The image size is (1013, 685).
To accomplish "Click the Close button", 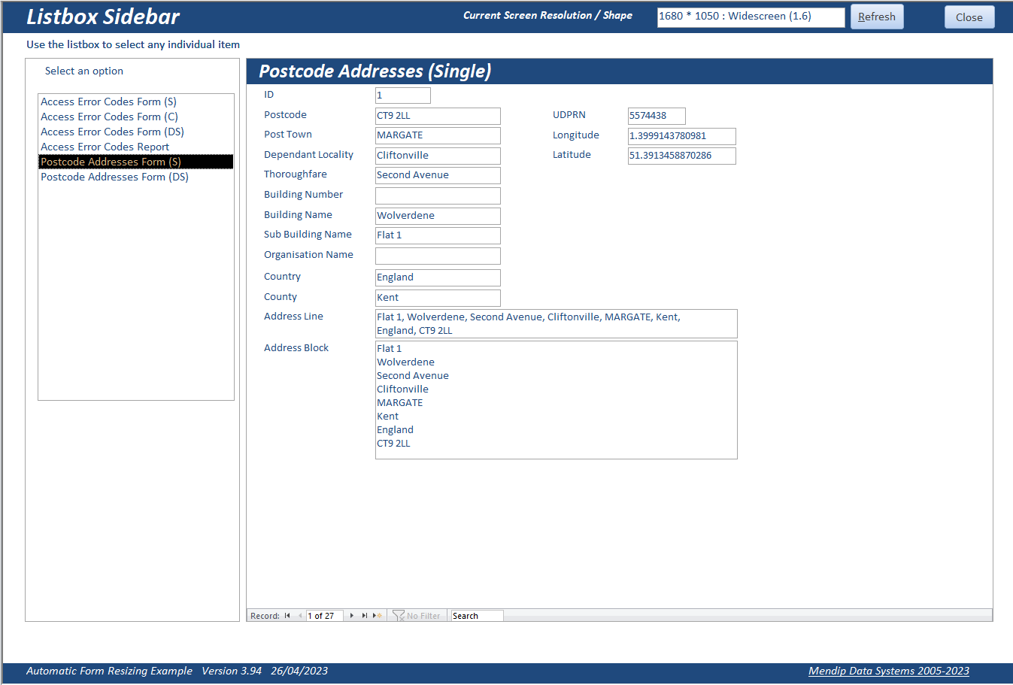I will 969,17.
